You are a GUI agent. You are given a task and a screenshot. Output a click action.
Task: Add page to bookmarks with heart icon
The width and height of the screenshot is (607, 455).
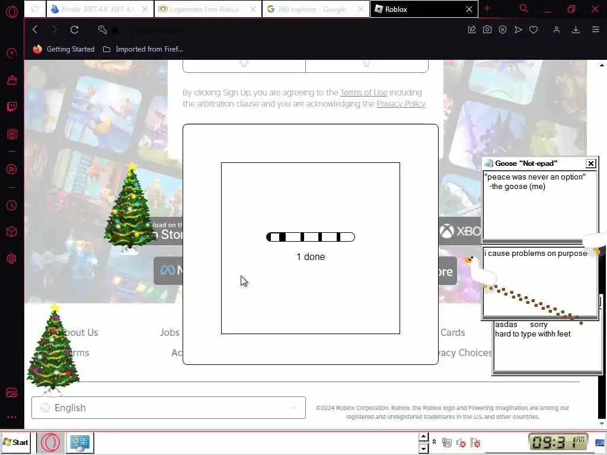click(x=533, y=30)
